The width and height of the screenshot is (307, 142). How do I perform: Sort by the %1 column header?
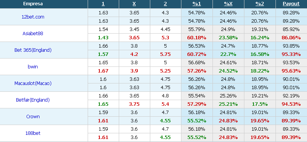[197, 4]
